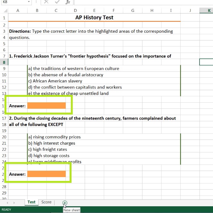The width and height of the screenshot is (213, 213).
Task: Open the Name Box dropdown arrow
Action: pyautogui.click(x=29, y=2)
